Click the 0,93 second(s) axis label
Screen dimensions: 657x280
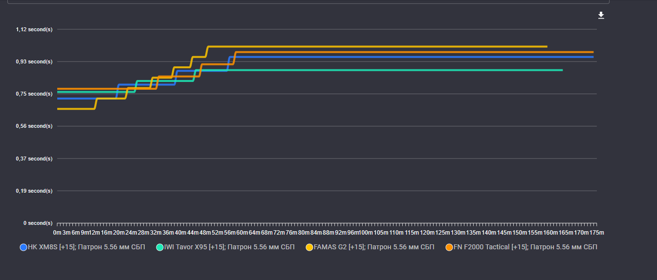click(x=34, y=61)
